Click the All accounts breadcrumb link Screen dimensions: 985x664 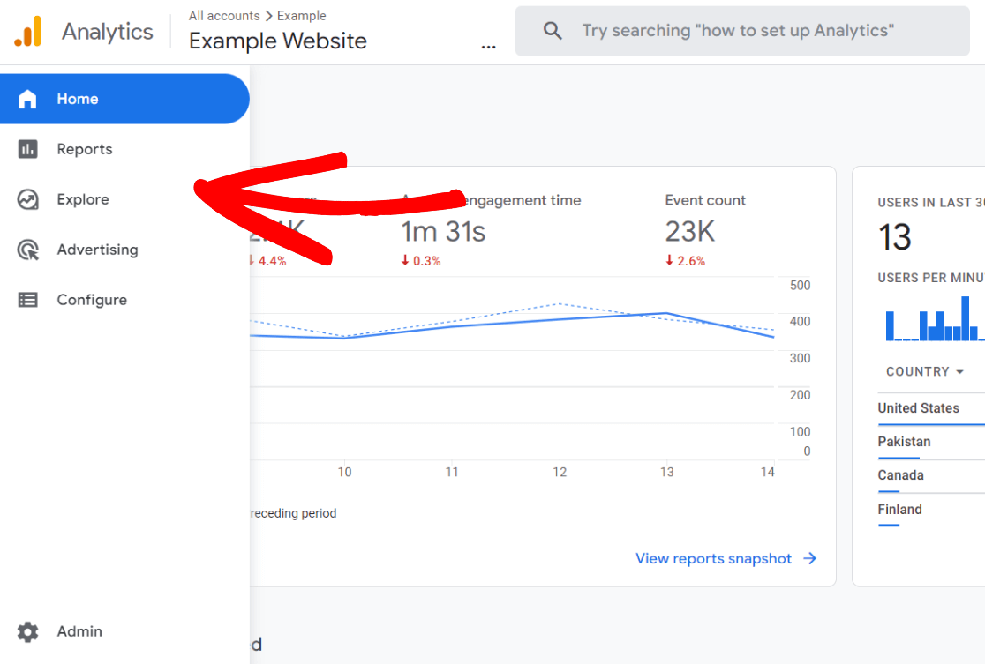[x=223, y=16]
